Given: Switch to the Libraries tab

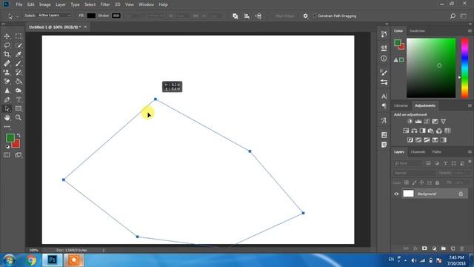Looking at the screenshot, I should tap(401, 105).
